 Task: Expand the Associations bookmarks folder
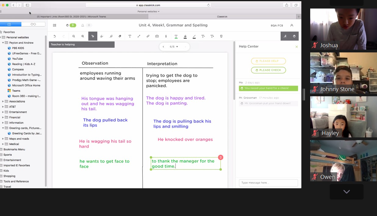[3, 101]
